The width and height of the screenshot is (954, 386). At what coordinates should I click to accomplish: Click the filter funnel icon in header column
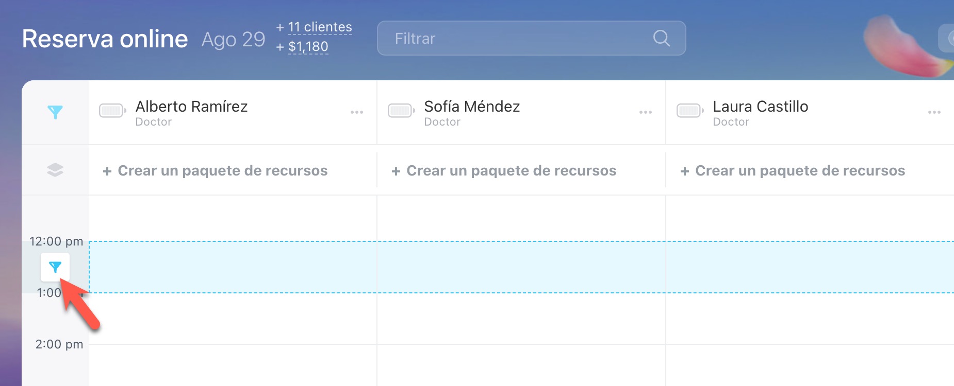(x=55, y=112)
